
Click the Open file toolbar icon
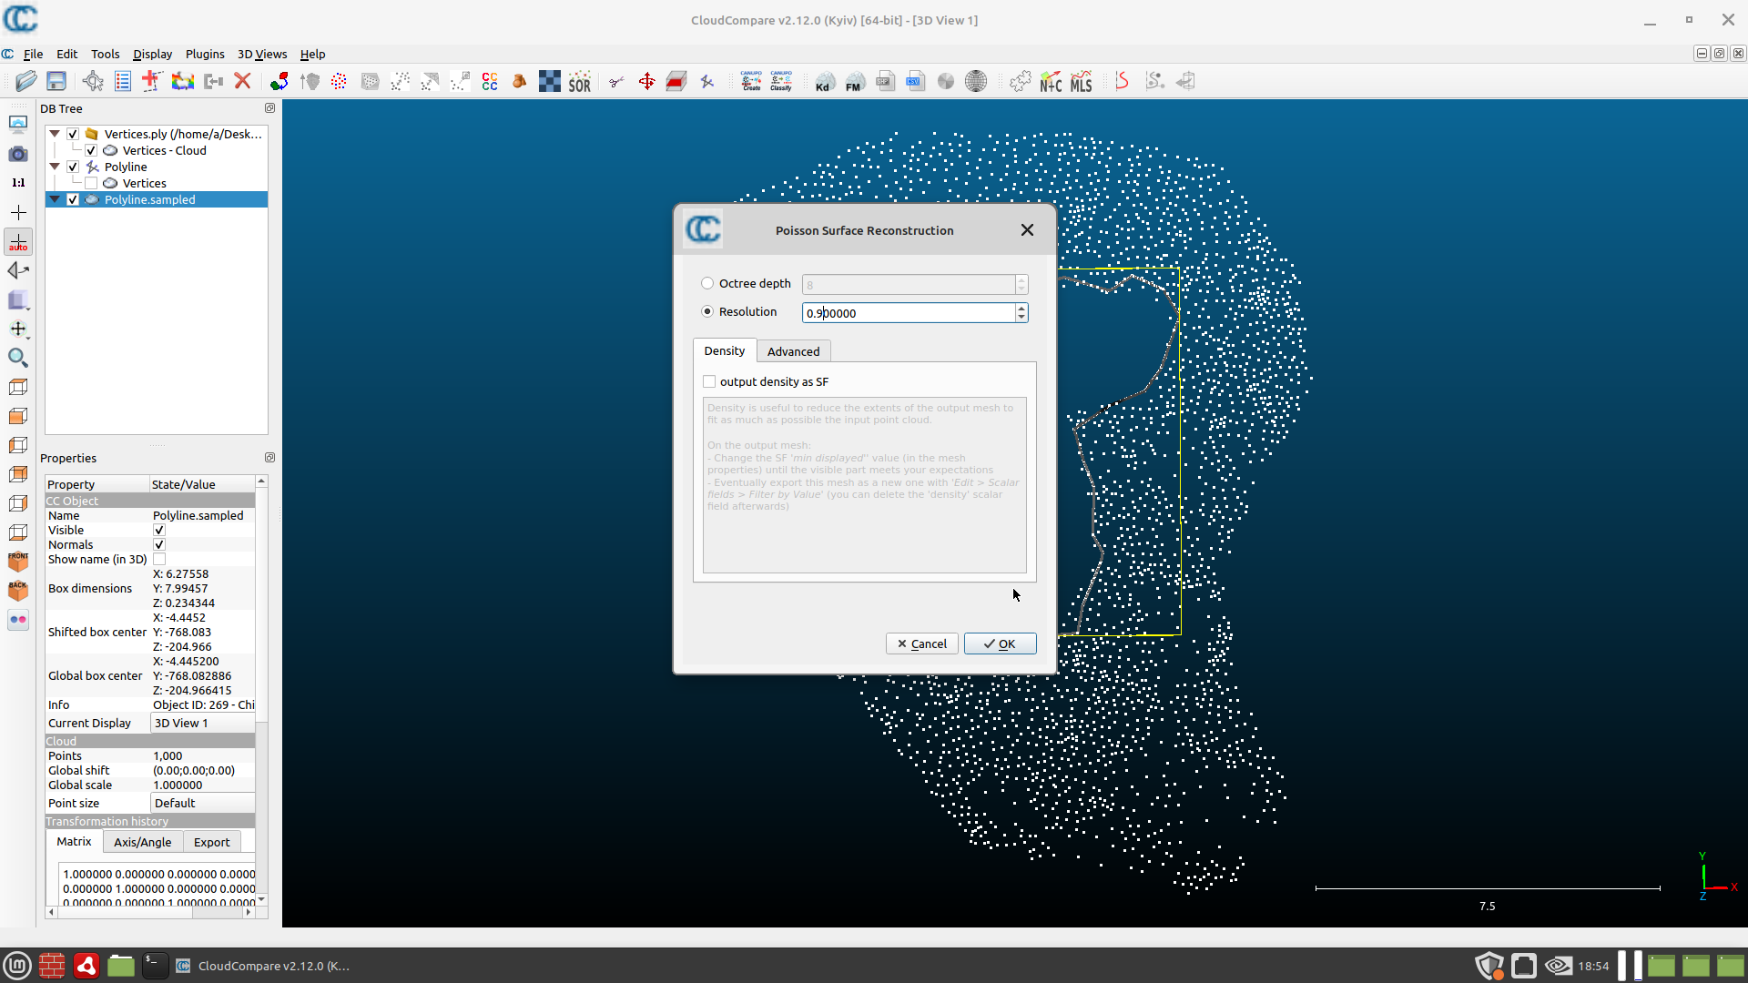pyautogui.click(x=25, y=81)
